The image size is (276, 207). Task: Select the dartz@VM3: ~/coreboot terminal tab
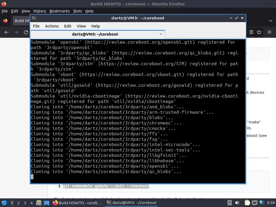(98, 34)
